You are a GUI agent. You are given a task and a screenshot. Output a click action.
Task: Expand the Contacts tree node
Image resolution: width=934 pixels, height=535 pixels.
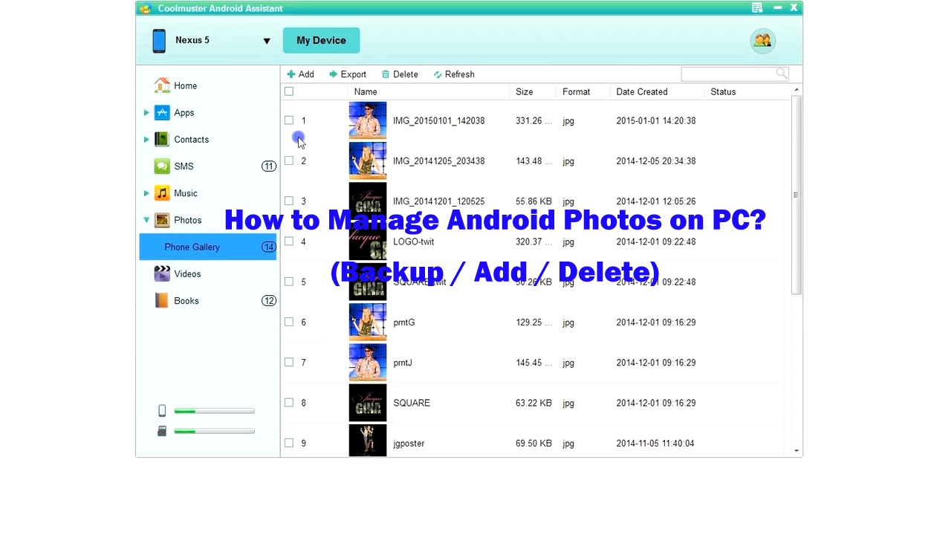coord(146,140)
